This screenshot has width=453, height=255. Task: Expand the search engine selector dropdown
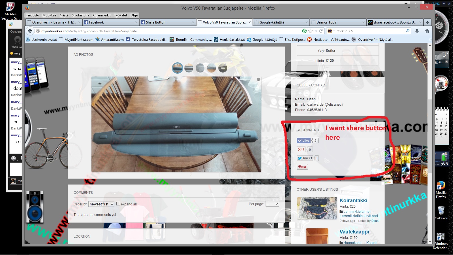point(331,31)
